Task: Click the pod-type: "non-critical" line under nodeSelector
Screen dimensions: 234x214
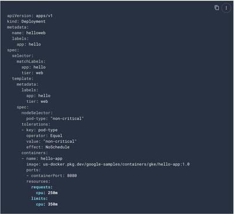Action: tap(55, 119)
